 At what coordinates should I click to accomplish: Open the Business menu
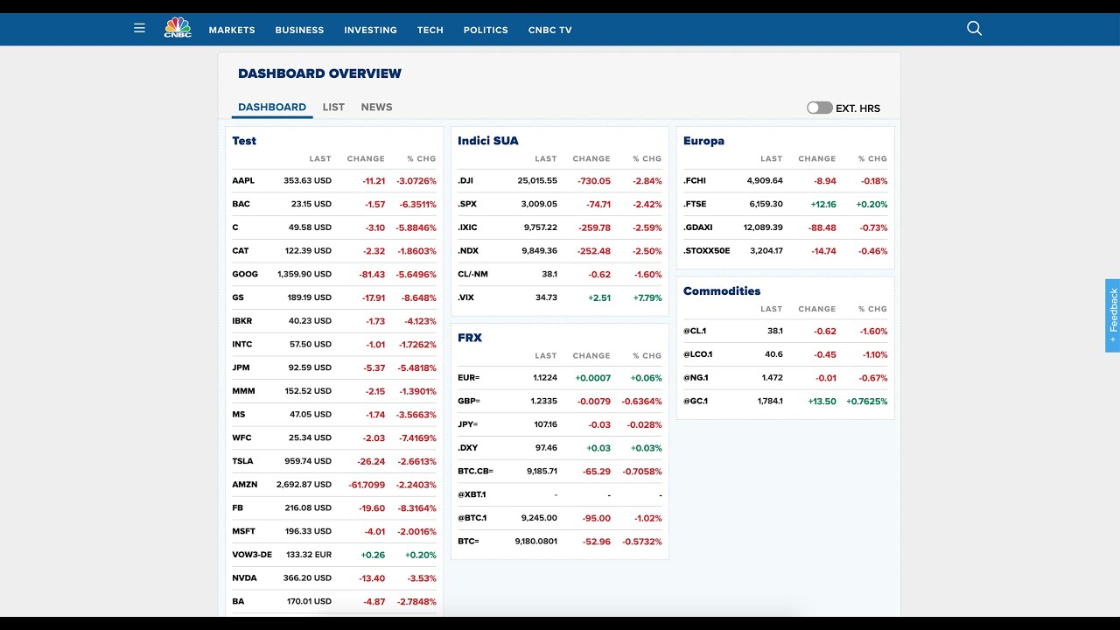(x=299, y=30)
